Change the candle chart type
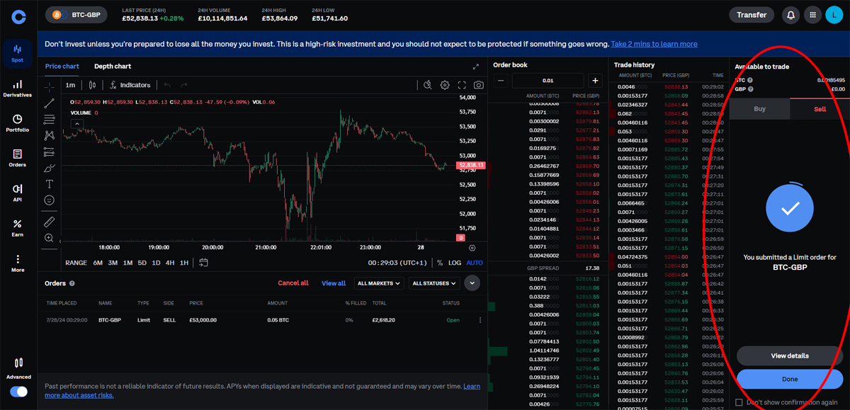Viewport: 850px width, 410px height. point(93,85)
